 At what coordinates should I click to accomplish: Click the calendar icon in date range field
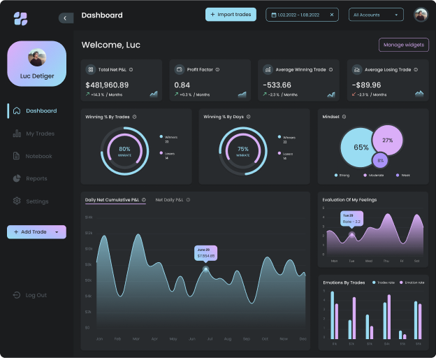pyautogui.click(x=273, y=15)
